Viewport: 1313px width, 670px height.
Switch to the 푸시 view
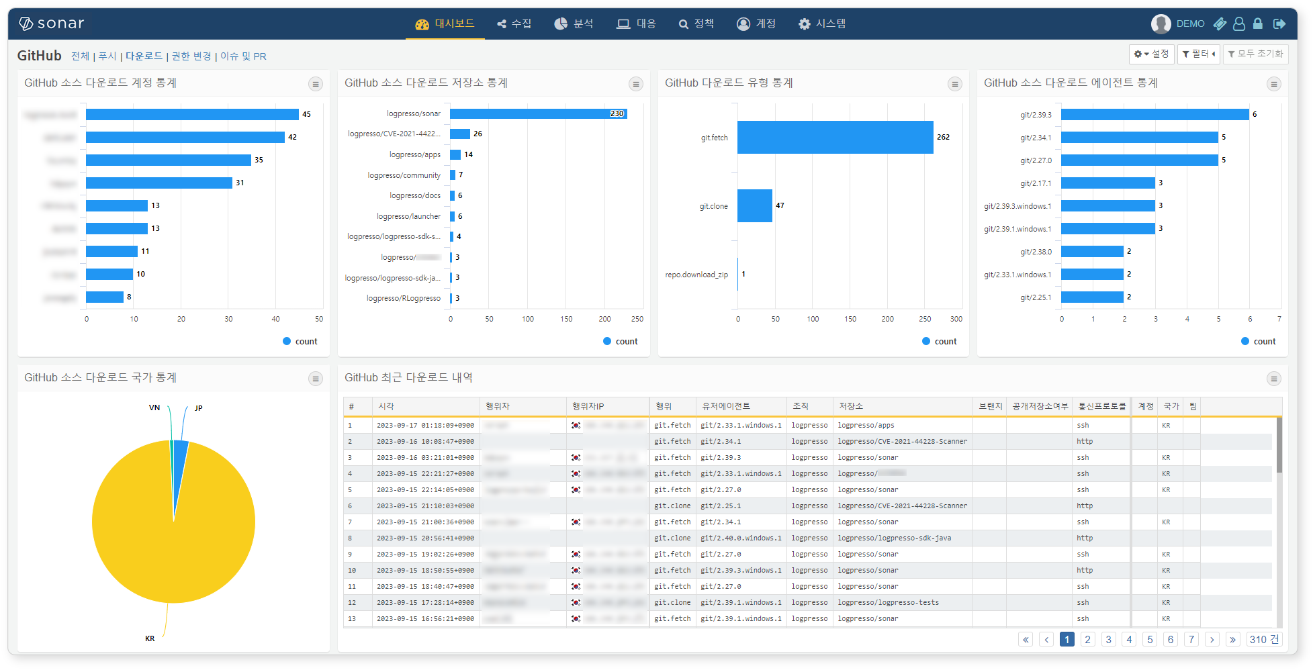tap(107, 56)
